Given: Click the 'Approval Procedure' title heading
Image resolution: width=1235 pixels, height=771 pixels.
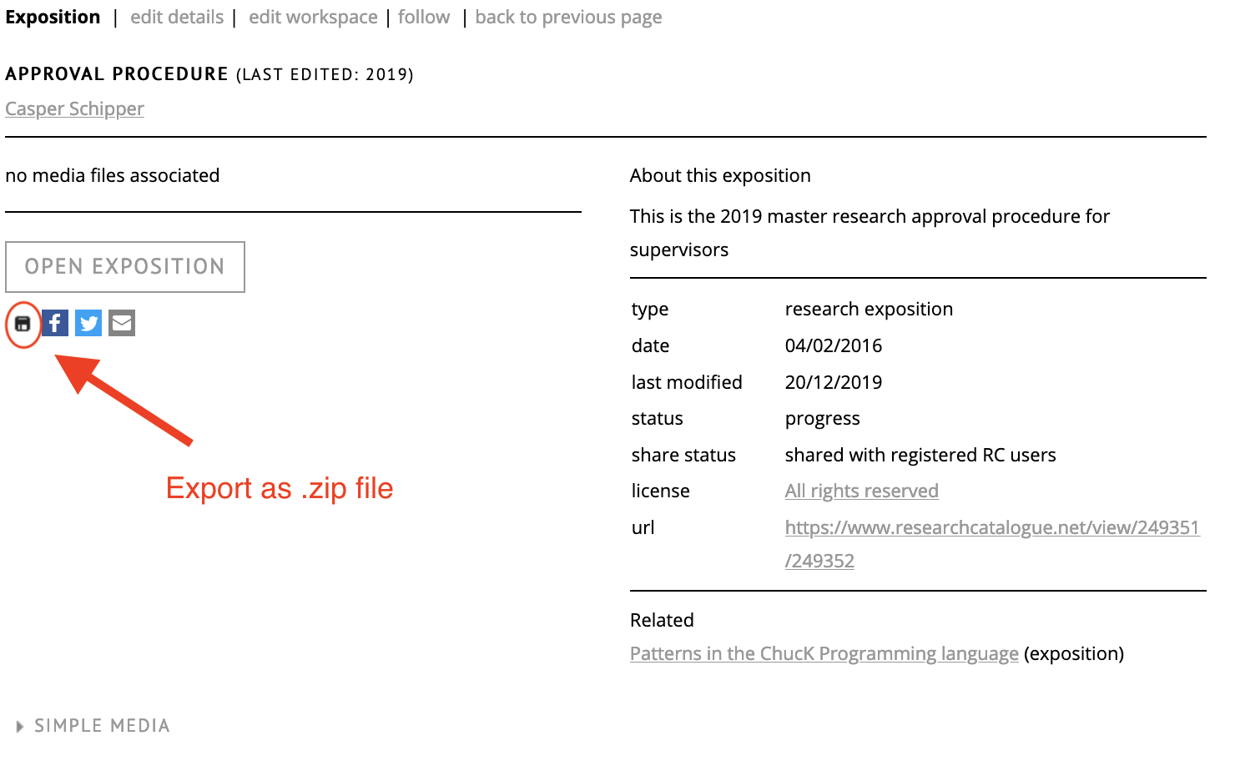Looking at the screenshot, I should click(117, 74).
